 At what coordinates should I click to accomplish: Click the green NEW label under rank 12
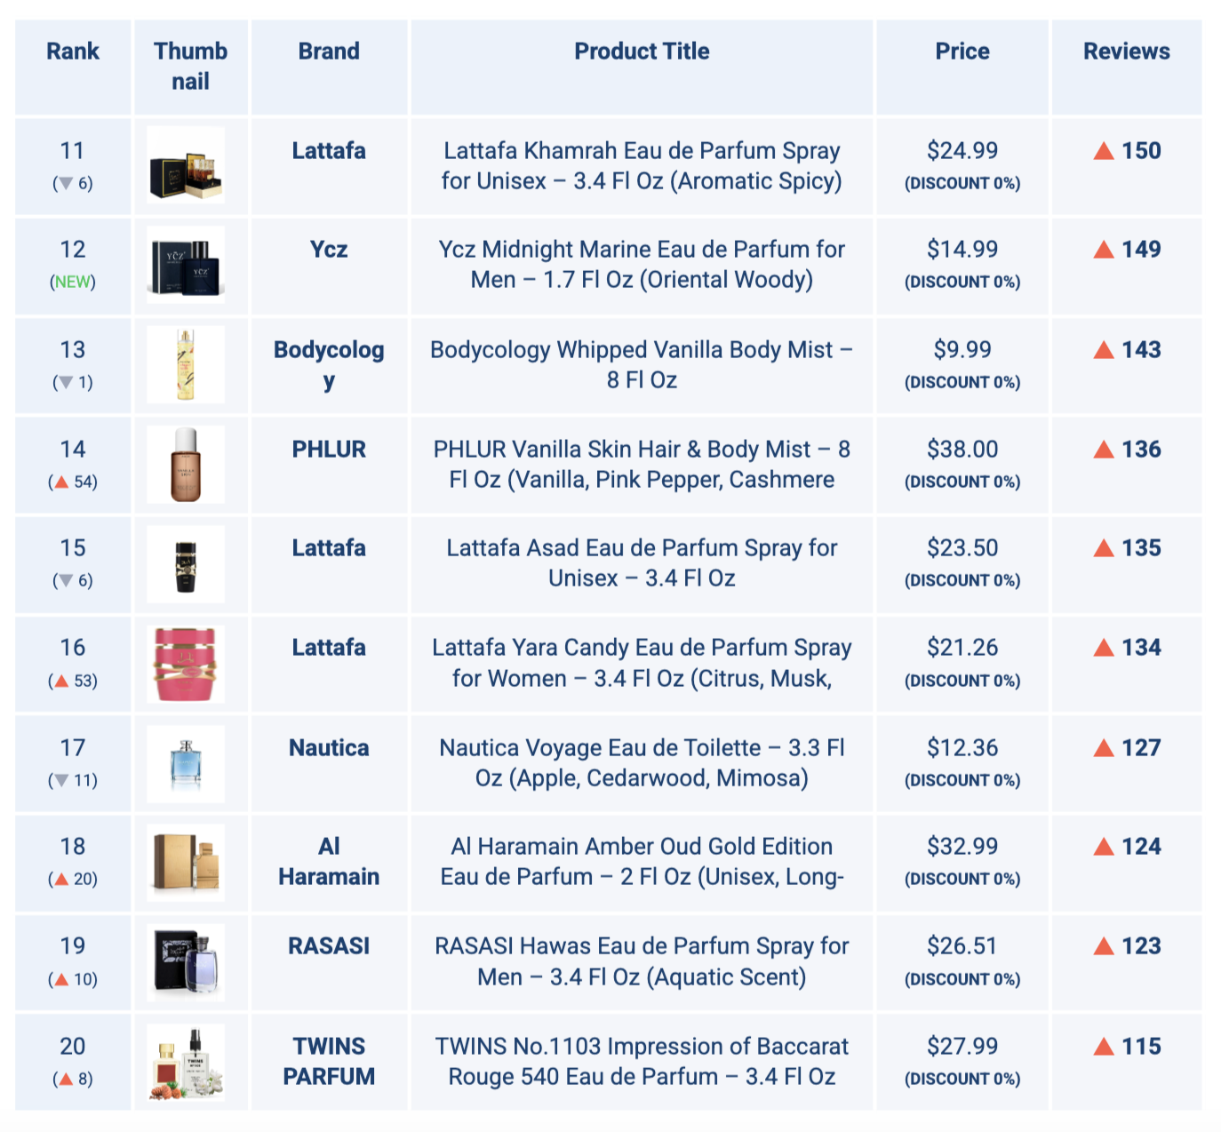(x=73, y=283)
